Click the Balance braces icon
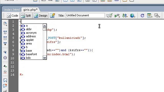 5,58
